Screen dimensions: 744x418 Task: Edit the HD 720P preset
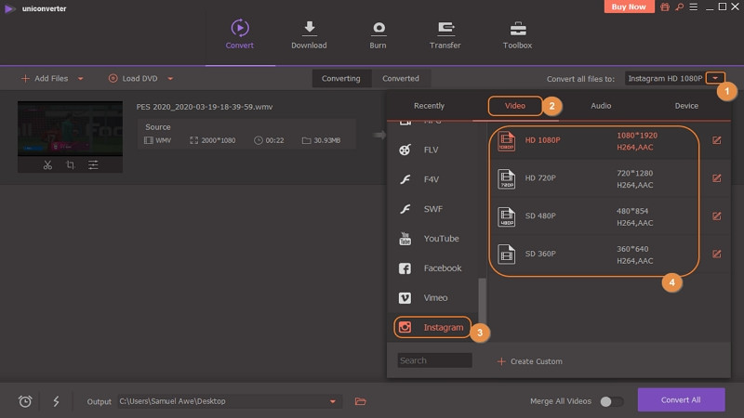tap(716, 178)
